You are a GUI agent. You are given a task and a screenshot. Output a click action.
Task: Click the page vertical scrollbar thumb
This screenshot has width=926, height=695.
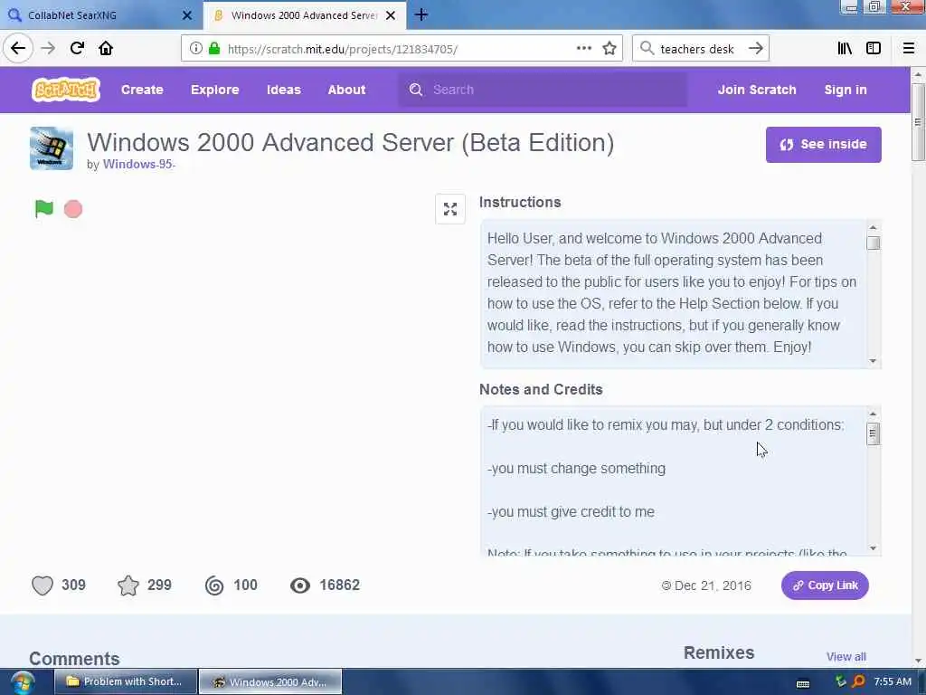918,122
